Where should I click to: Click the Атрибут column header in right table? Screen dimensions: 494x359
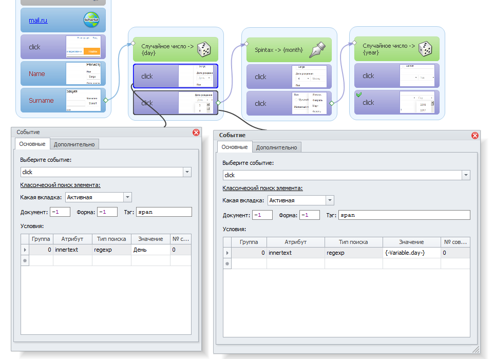(x=295, y=242)
